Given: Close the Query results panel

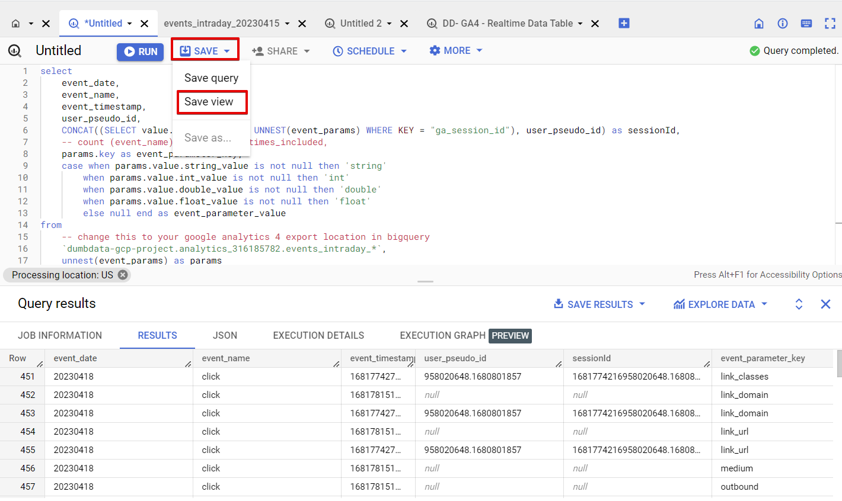Looking at the screenshot, I should 825,304.
